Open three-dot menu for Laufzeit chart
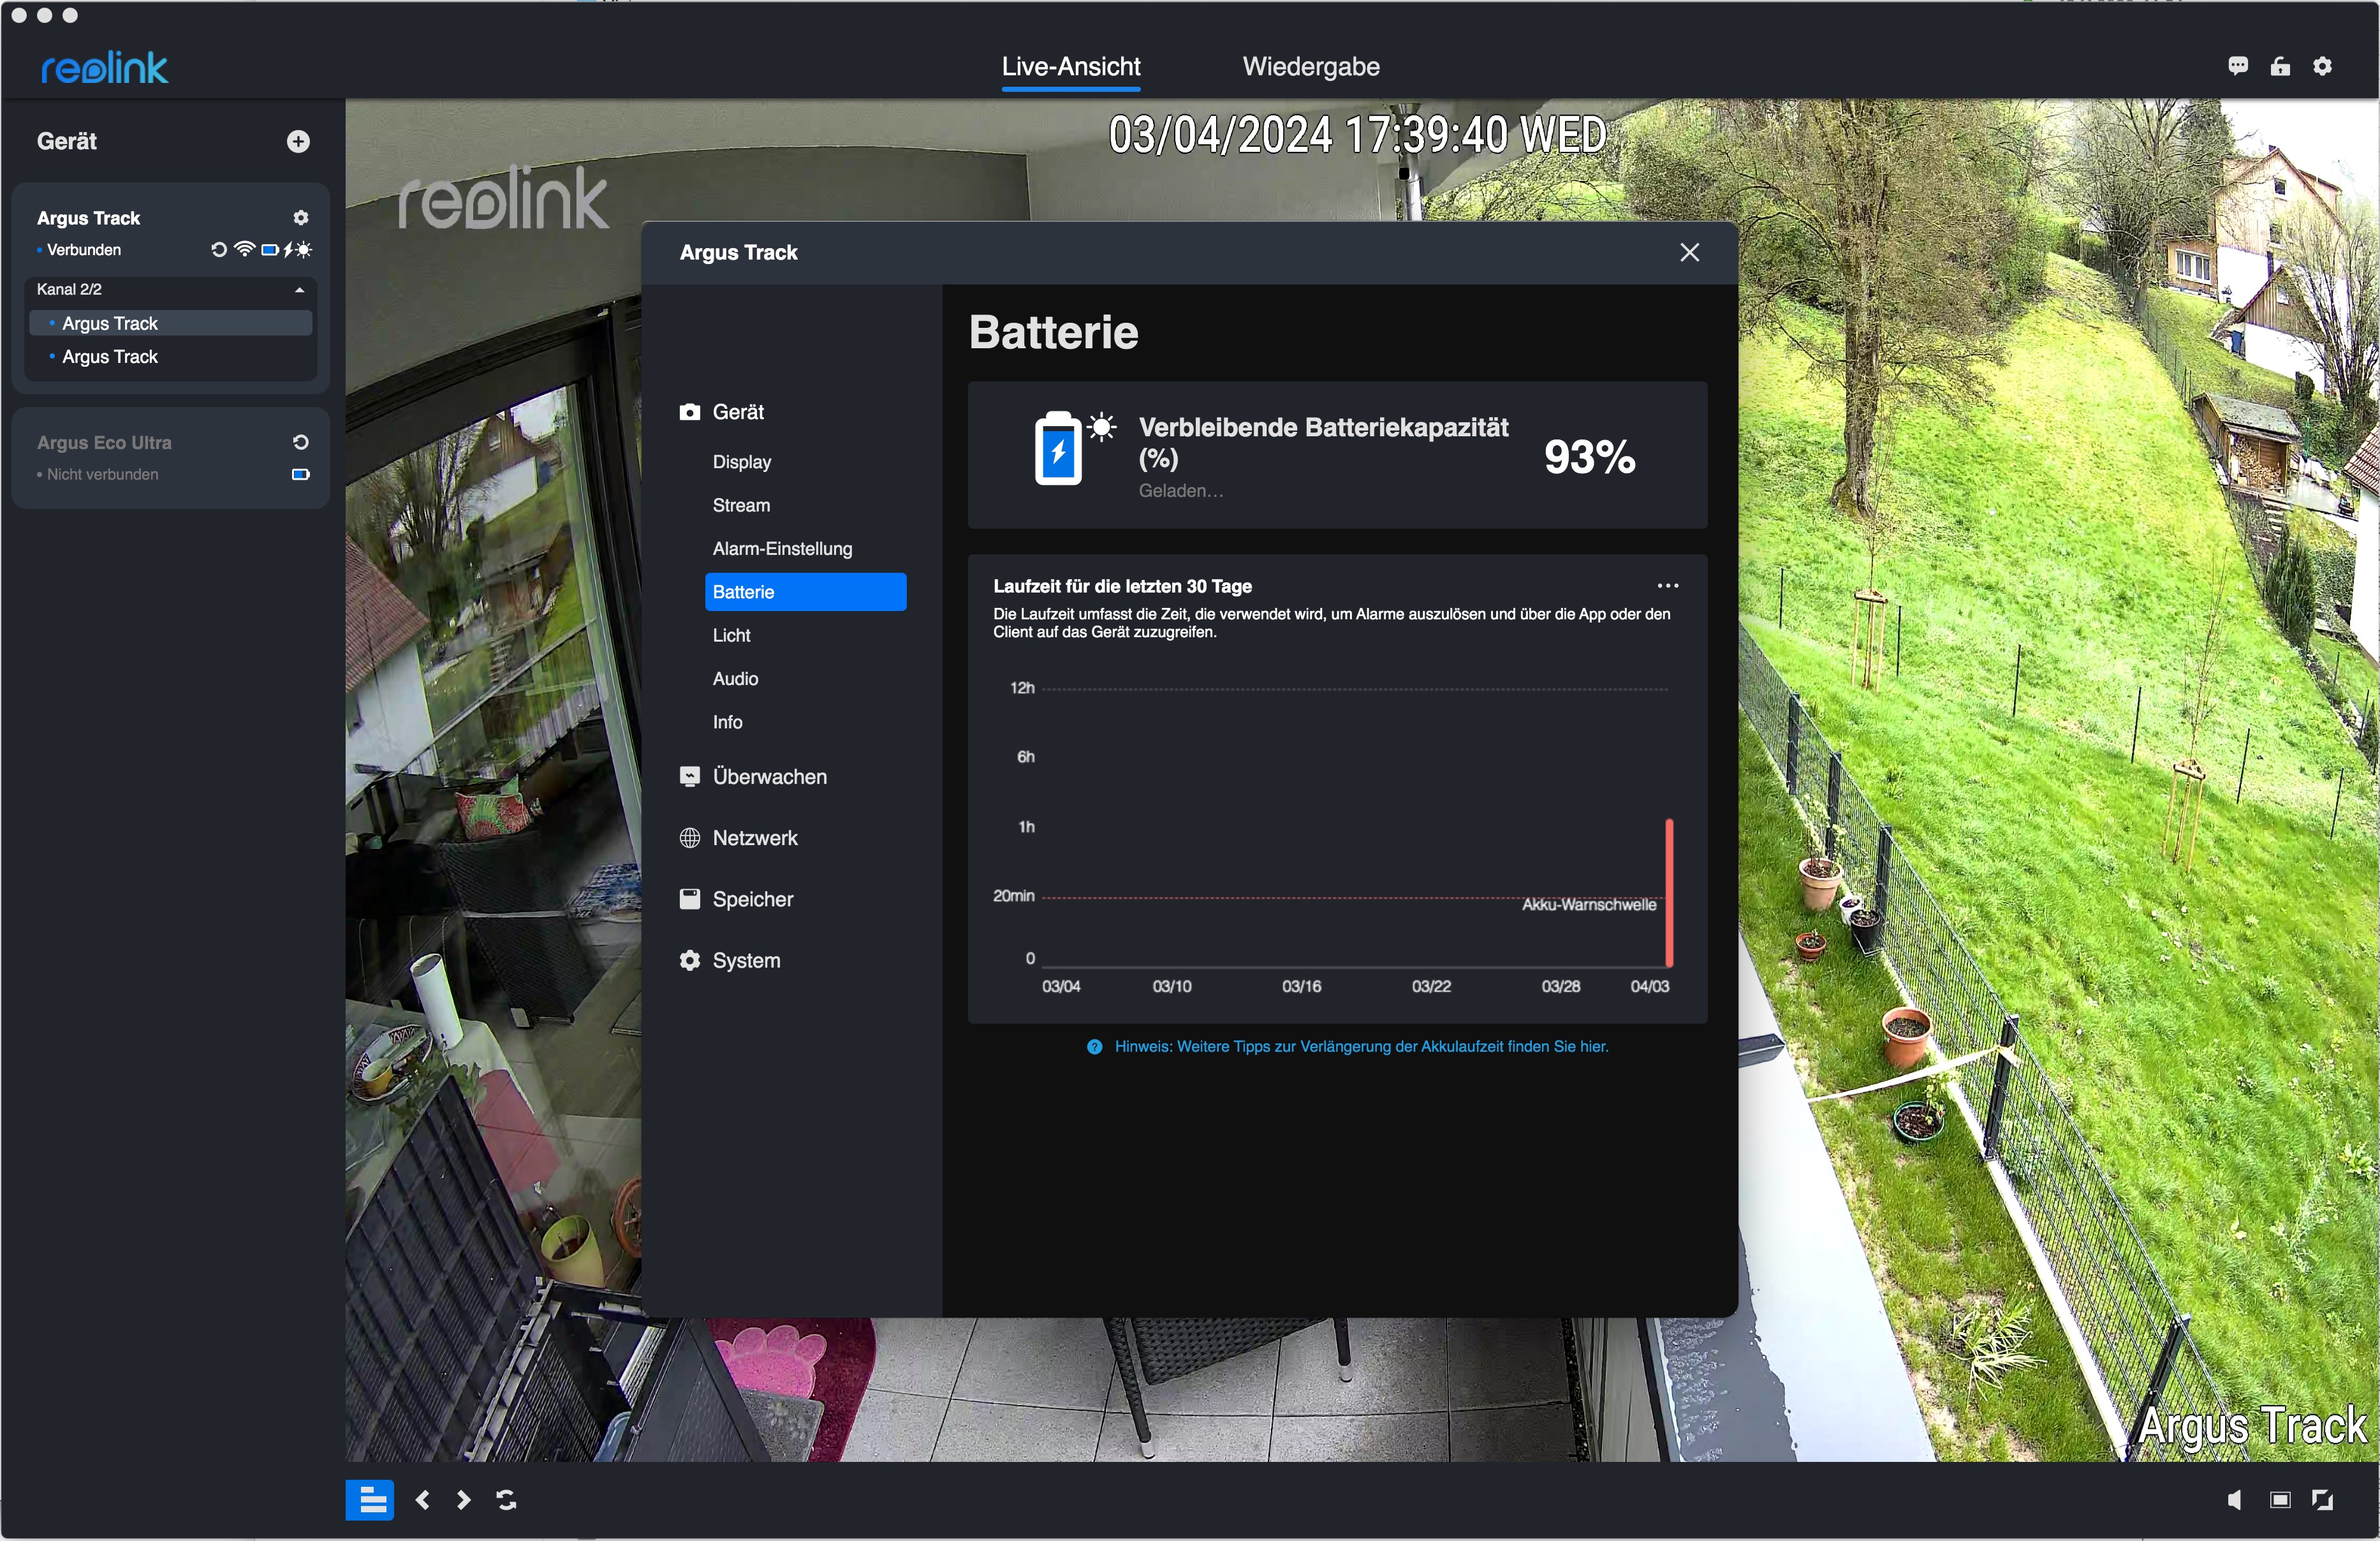Viewport: 2380px width, 1541px height. 1667,586
